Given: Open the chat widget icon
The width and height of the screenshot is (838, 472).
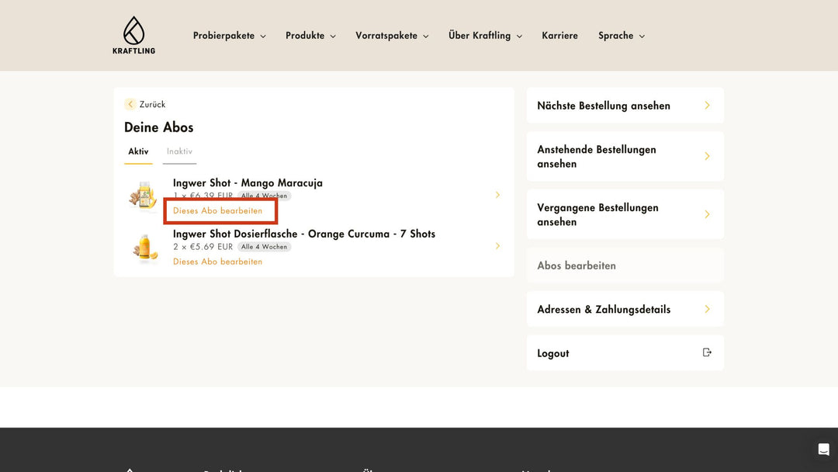Looking at the screenshot, I should coord(823,449).
